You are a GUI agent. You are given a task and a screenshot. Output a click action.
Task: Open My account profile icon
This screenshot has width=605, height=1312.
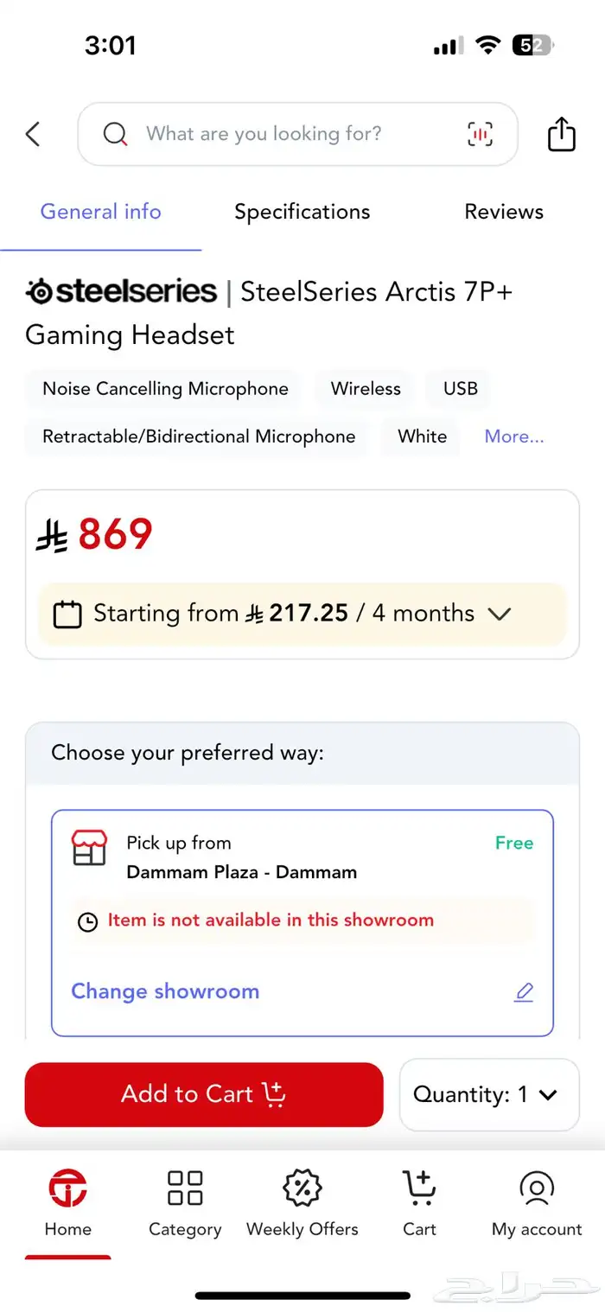point(537,1188)
